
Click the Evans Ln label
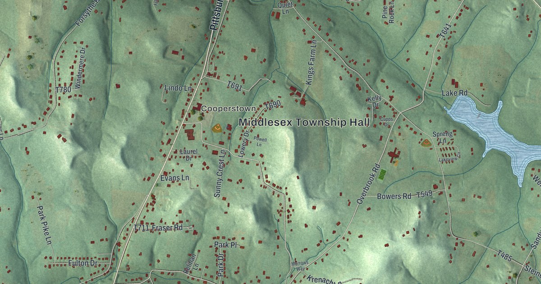tap(174, 178)
